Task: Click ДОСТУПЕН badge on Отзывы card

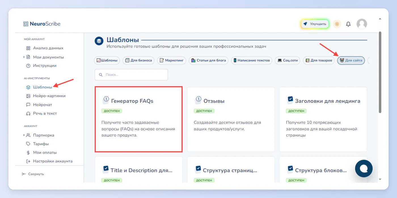Action: [204, 111]
